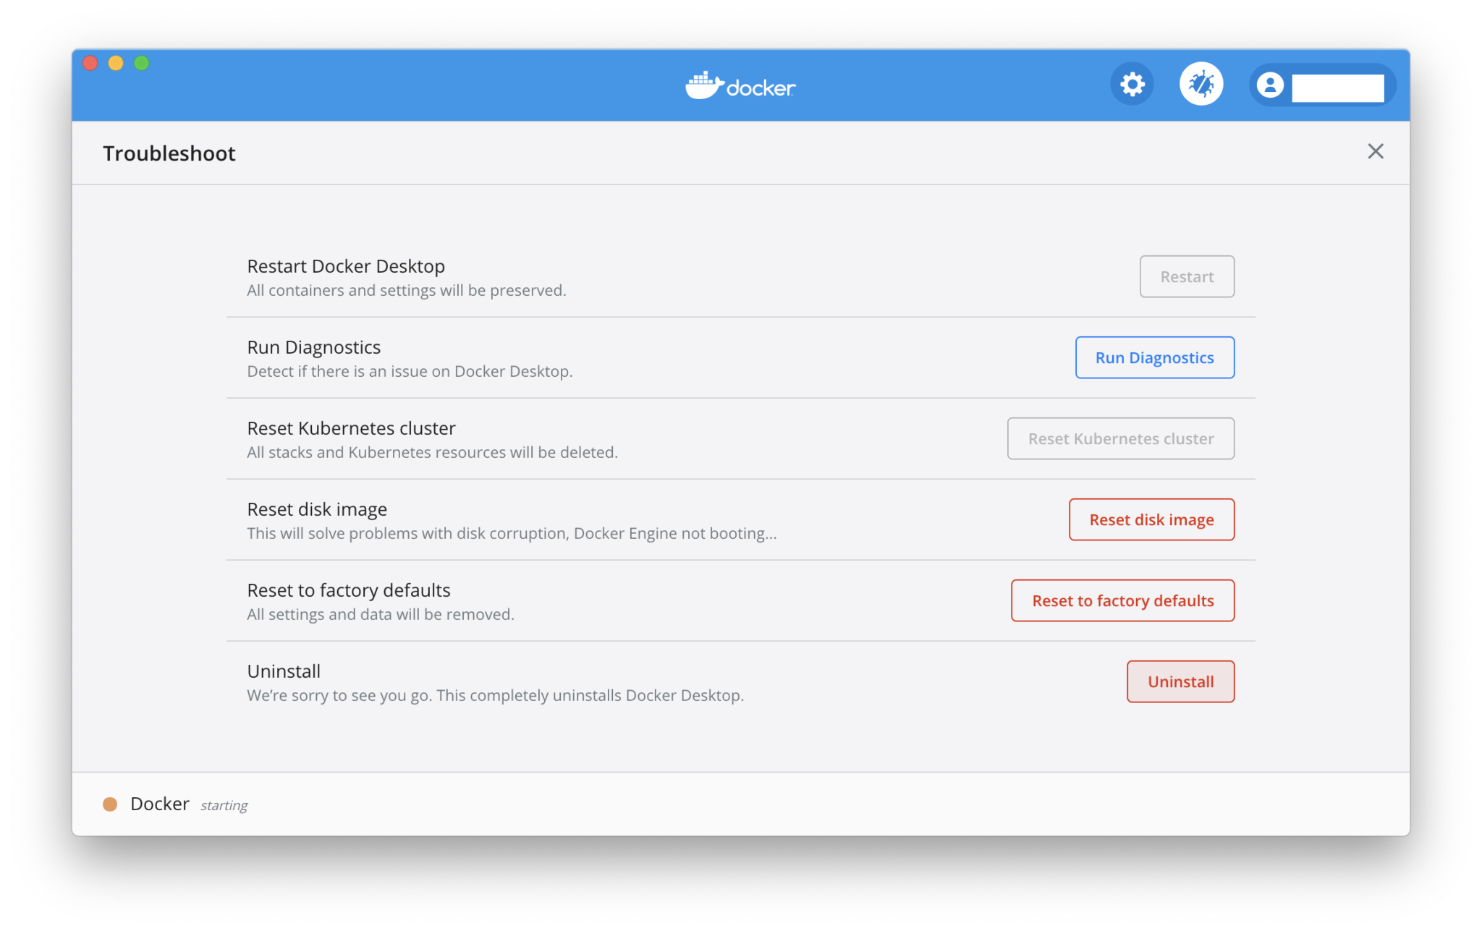Image resolution: width=1482 pixels, height=931 pixels.
Task: Click the 'Run Diagnostics' row heading
Action: (313, 347)
